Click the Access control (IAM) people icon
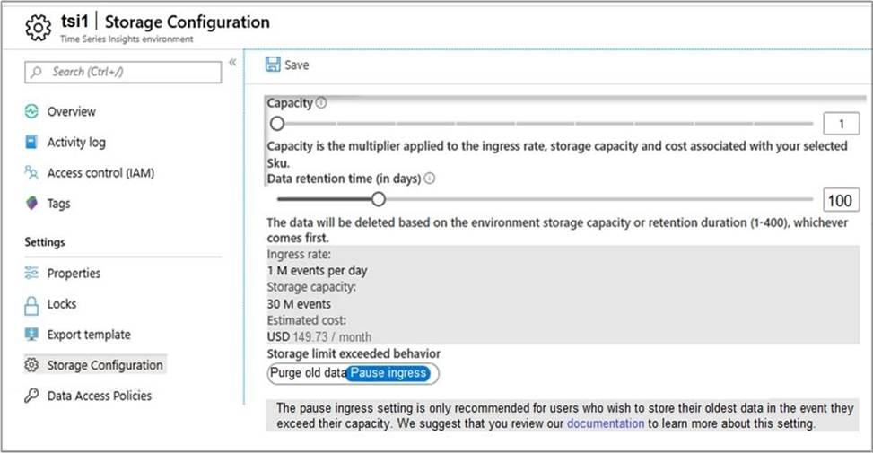This screenshot has width=873, height=453. point(32,172)
